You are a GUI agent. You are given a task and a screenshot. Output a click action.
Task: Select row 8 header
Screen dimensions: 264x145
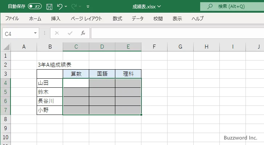[5, 119]
